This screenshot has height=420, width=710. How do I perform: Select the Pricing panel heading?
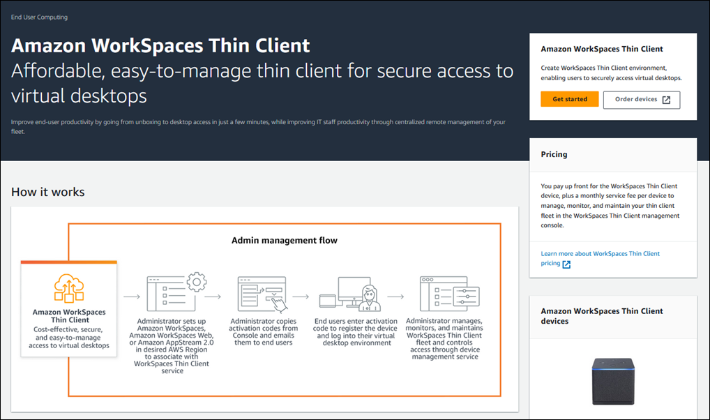click(553, 154)
